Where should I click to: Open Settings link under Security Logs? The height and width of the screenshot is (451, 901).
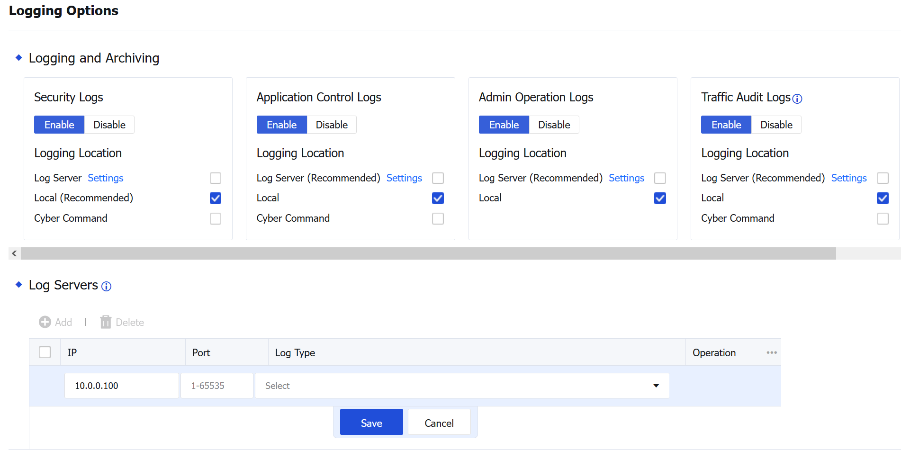tap(105, 178)
